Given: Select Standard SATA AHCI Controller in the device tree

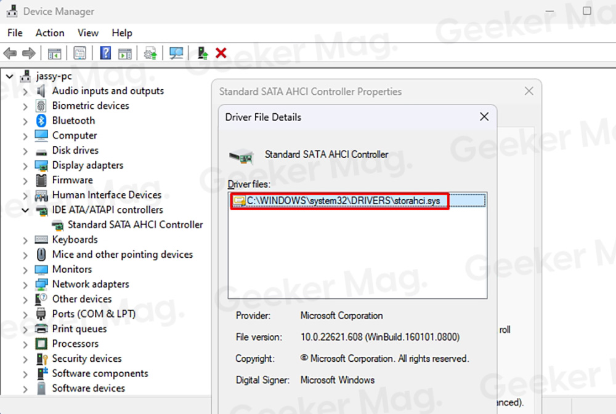Looking at the screenshot, I should [136, 225].
